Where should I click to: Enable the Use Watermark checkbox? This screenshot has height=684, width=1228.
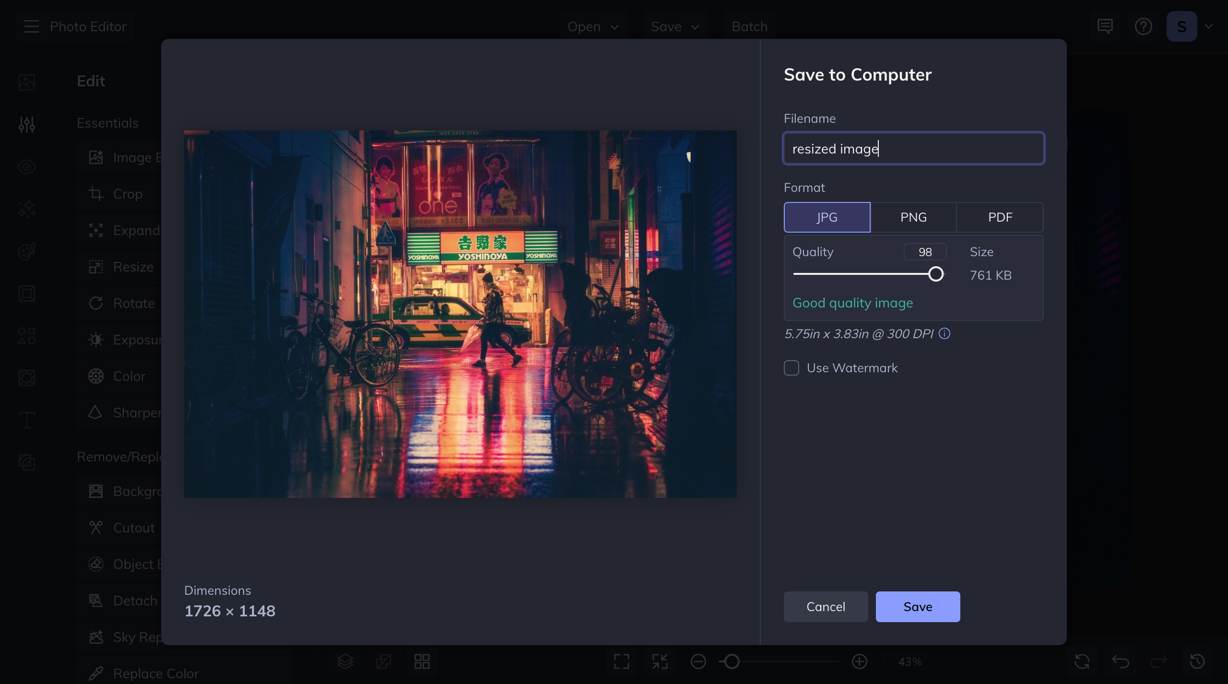point(791,368)
